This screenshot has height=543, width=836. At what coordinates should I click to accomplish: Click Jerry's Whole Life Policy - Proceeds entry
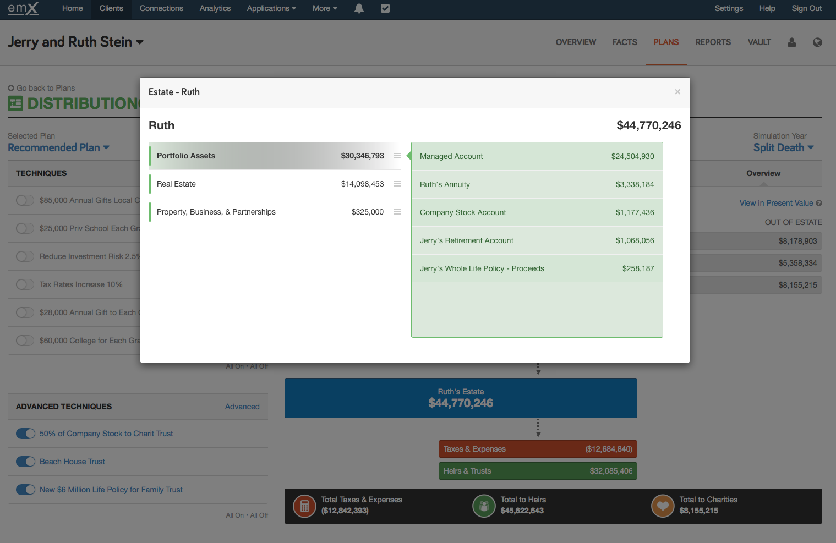click(537, 268)
